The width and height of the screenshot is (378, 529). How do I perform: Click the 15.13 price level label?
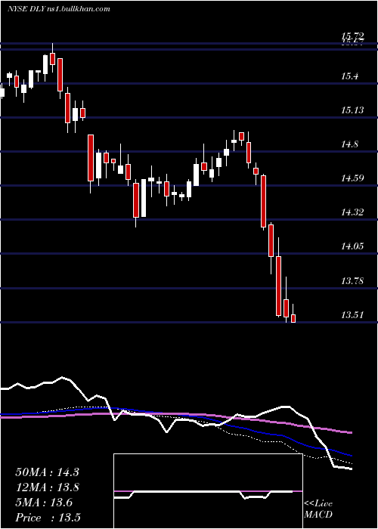point(352,110)
